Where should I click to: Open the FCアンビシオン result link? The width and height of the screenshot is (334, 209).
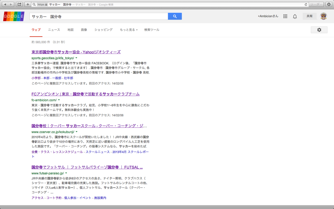tap(85, 94)
